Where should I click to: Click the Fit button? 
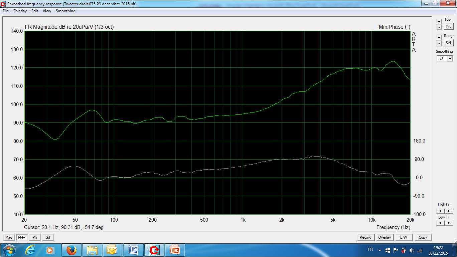[x=448, y=26]
